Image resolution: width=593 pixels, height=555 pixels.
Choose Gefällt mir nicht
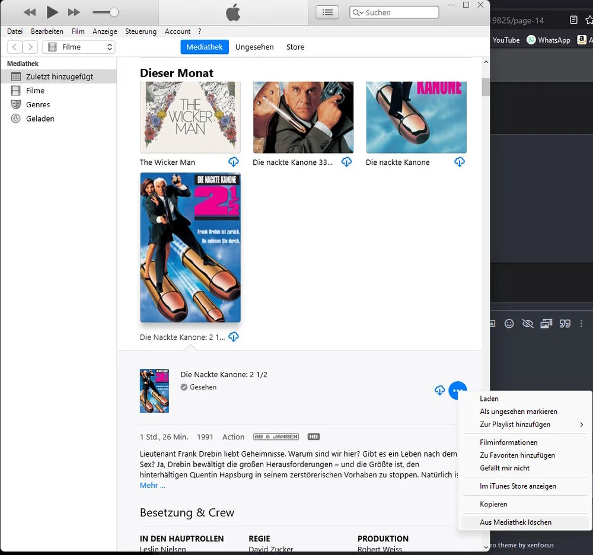coord(525,468)
